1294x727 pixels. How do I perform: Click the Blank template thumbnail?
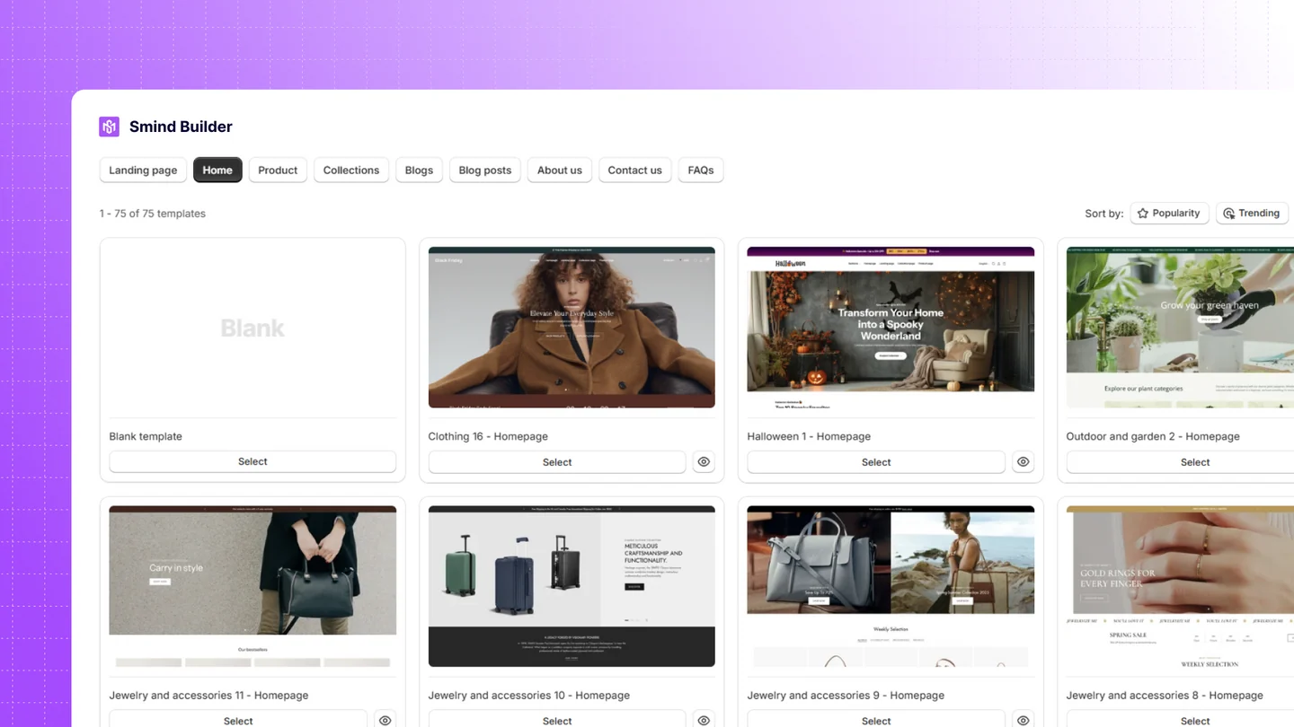[x=253, y=328]
